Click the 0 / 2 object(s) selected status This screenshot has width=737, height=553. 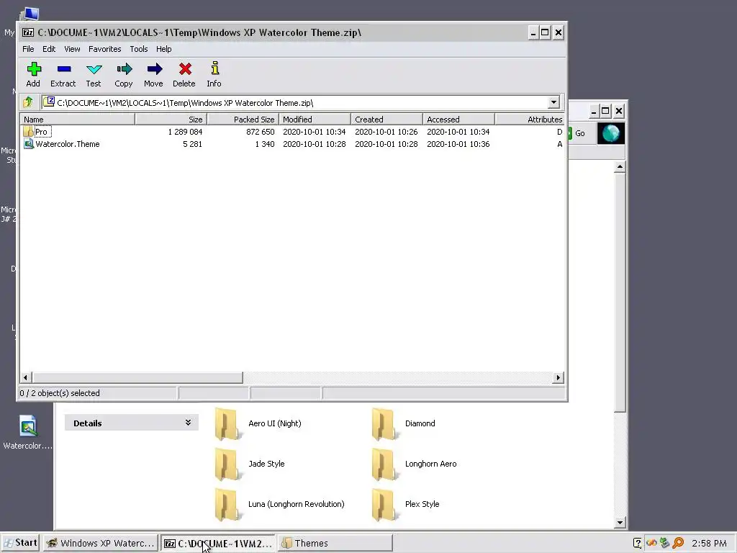point(60,393)
